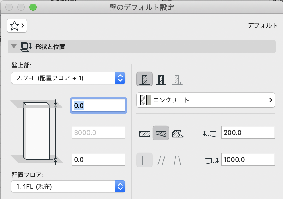Click the wall thickness field 200.0
Image resolution: width=283 pixels, height=199 pixels.
point(248,132)
